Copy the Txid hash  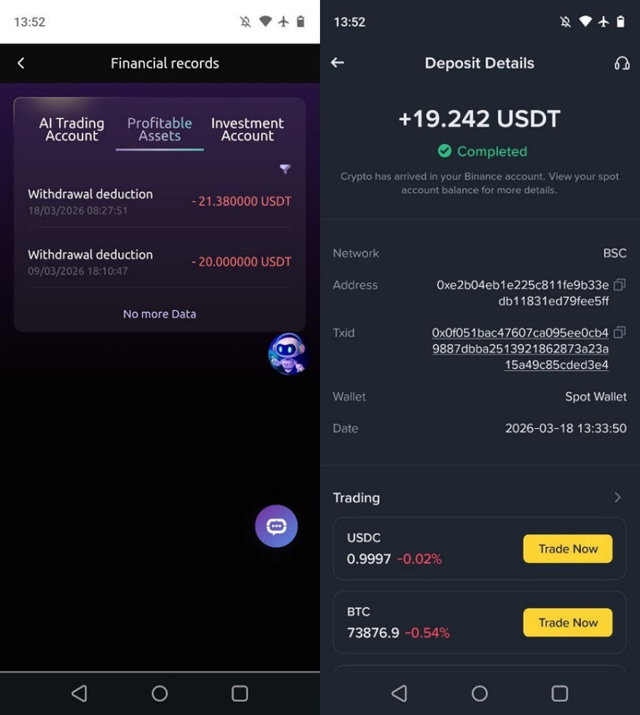tap(619, 332)
